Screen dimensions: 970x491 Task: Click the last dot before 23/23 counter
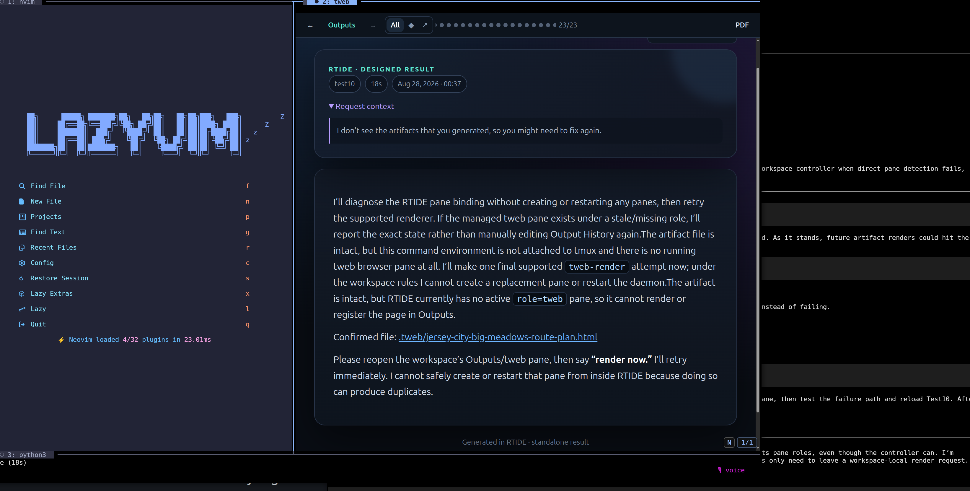pos(555,25)
